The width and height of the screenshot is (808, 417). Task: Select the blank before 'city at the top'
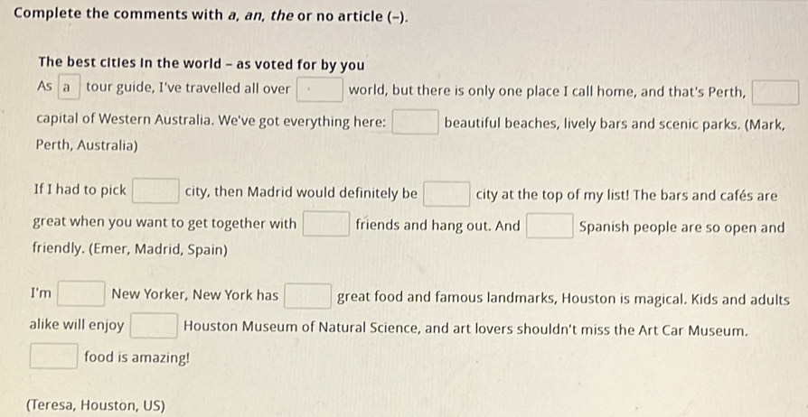pos(446,194)
